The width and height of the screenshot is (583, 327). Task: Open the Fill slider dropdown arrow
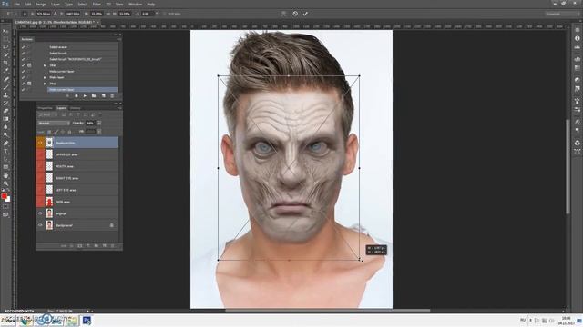pyautogui.click(x=99, y=131)
